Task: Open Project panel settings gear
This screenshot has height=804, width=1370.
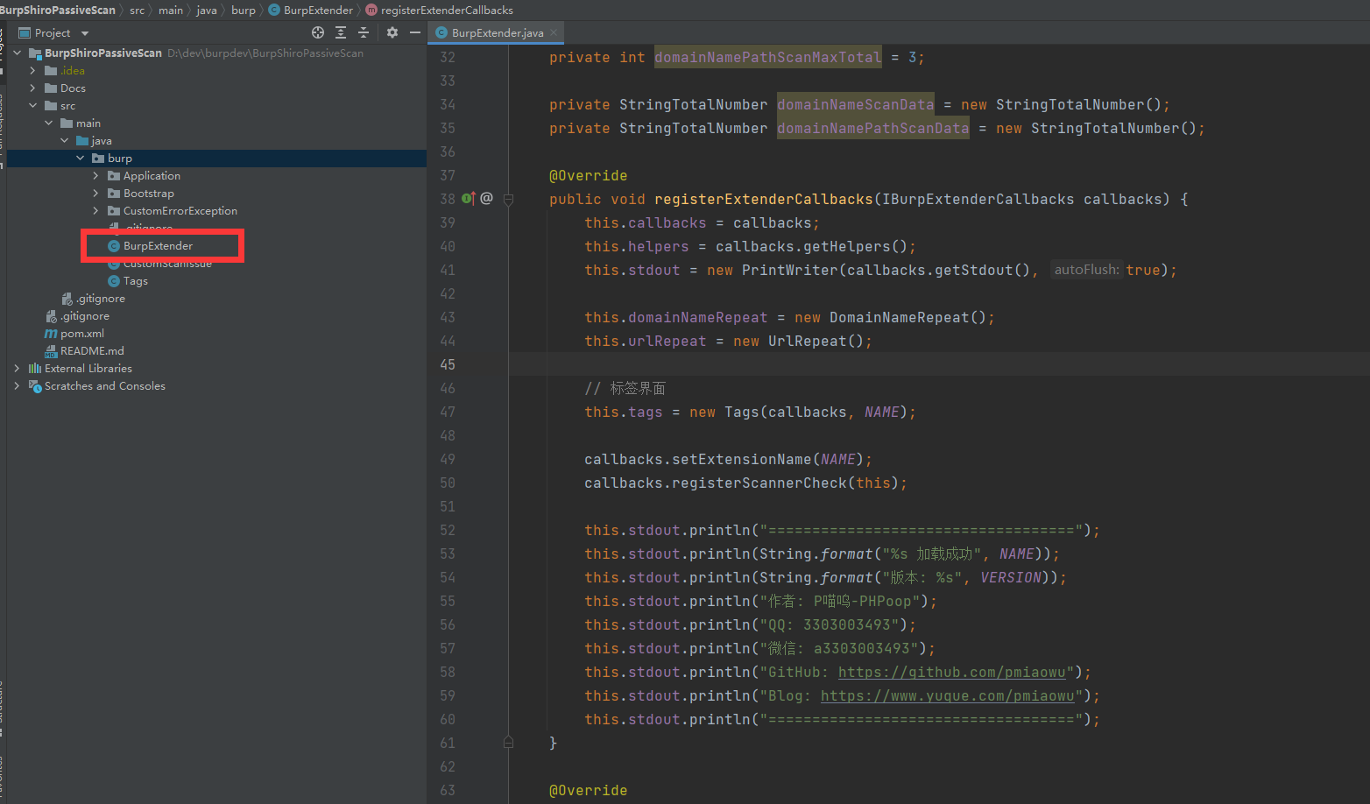Action: coord(392,32)
